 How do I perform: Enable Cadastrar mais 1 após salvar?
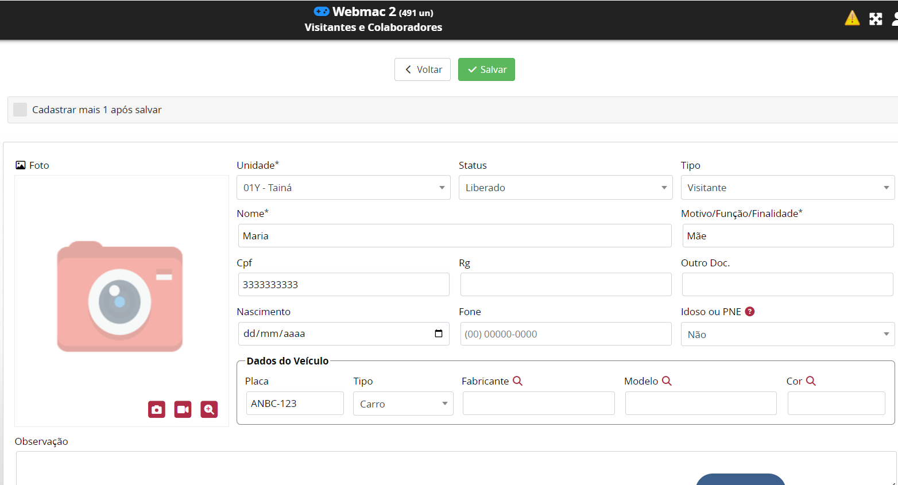20,110
